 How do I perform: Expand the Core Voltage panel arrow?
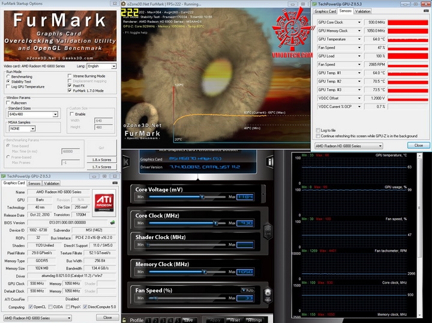(x=263, y=194)
